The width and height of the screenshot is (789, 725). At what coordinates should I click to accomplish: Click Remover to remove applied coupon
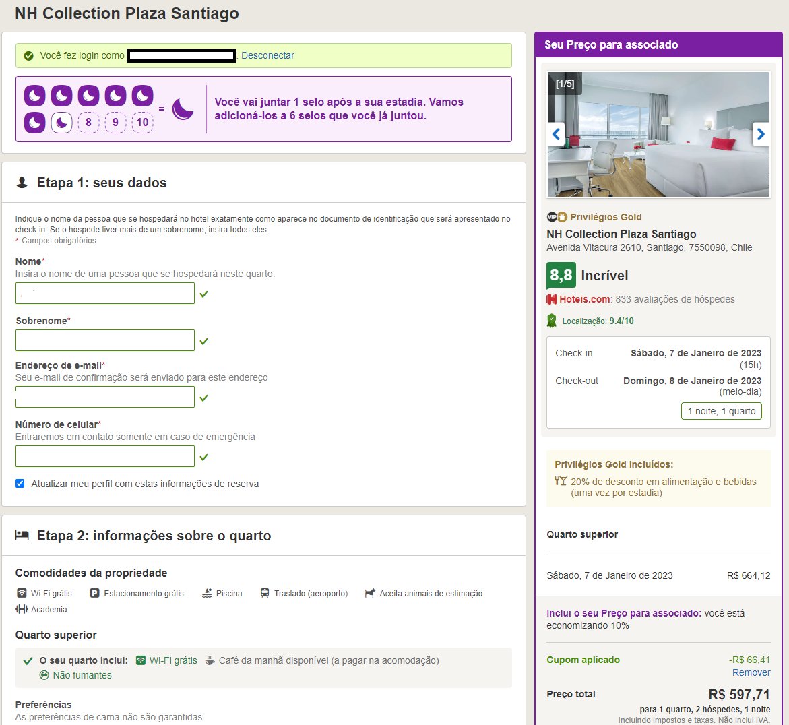coord(751,672)
